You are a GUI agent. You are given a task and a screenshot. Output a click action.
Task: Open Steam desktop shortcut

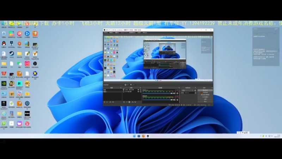pos(12,54)
